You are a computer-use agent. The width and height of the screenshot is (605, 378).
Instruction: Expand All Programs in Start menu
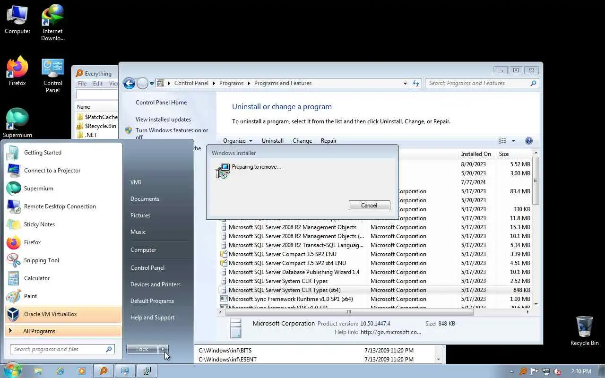[63, 331]
